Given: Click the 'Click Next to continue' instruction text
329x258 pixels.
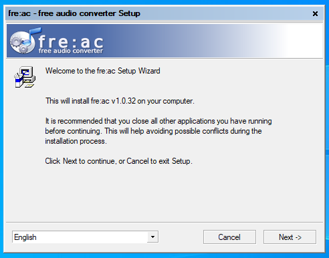Looking at the screenshot, I should click(x=118, y=161).
